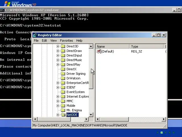Click the status bar registry path
Image resolution: width=182 pixels, height=137 pixels.
[80, 125]
